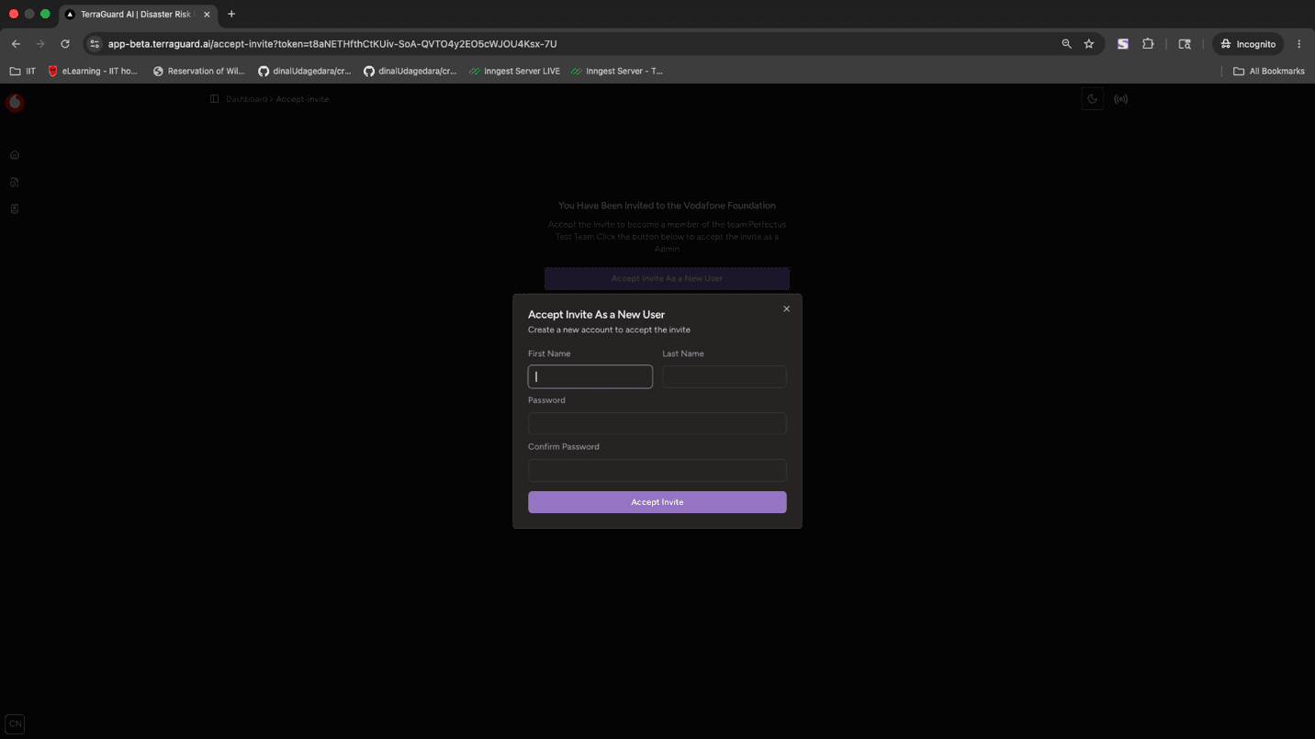Screen dimensions: 1315x739
Task: Open a new tab with plus button
Action: [x=231, y=15]
